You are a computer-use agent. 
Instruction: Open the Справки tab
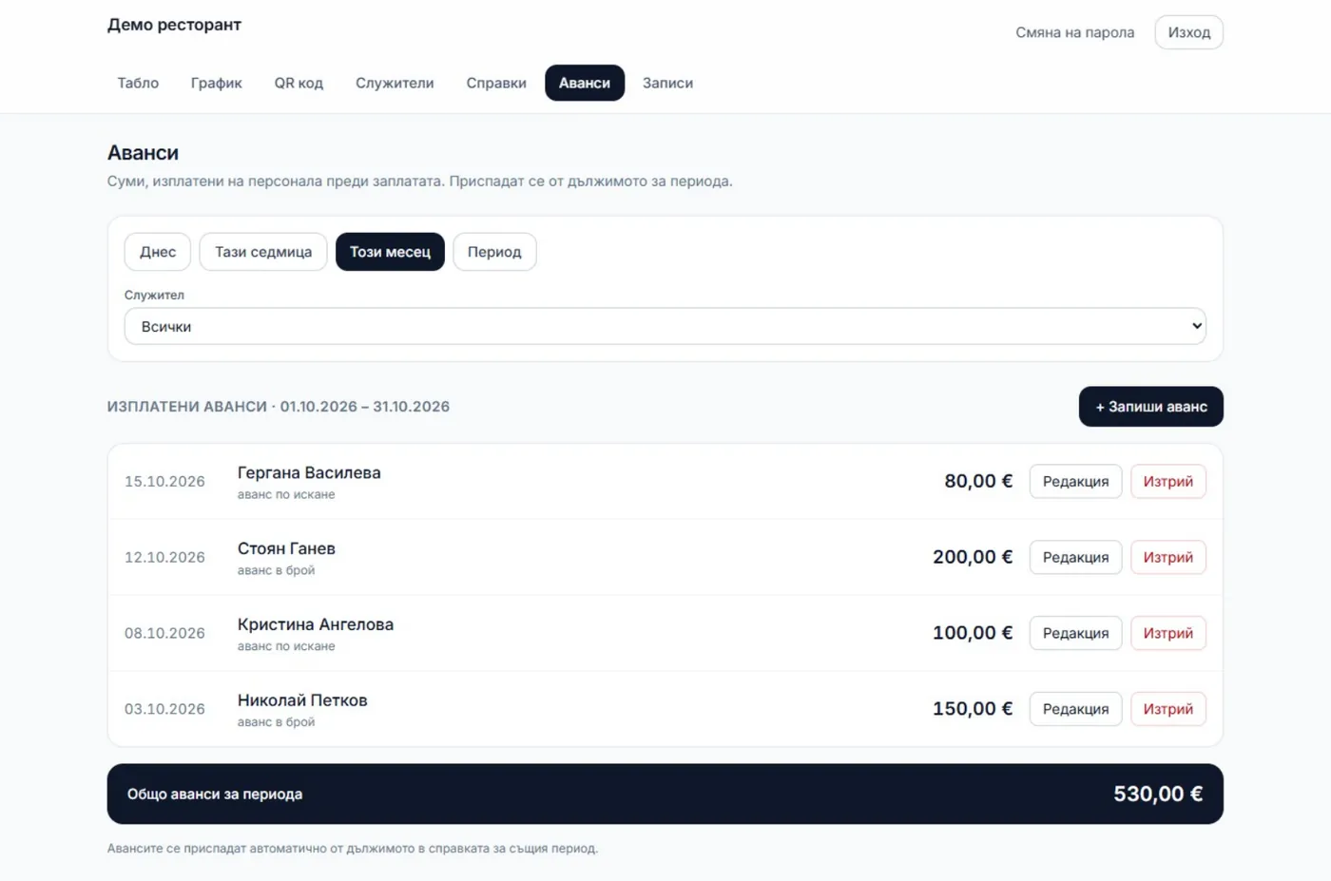(x=496, y=83)
